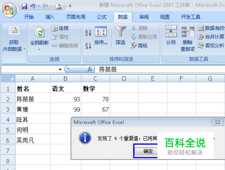Open the 视图 ribbon tab
Screen dimensions: 225x170
click(x=165, y=17)
